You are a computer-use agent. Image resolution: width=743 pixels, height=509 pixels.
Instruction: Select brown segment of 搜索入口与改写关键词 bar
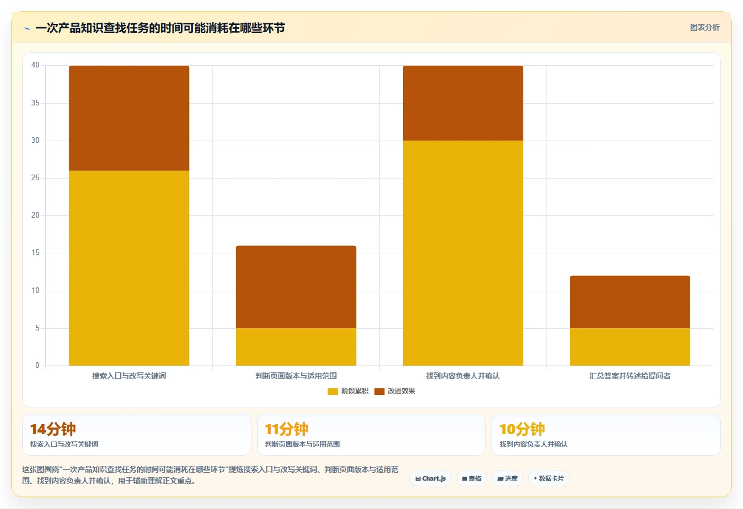129,118
